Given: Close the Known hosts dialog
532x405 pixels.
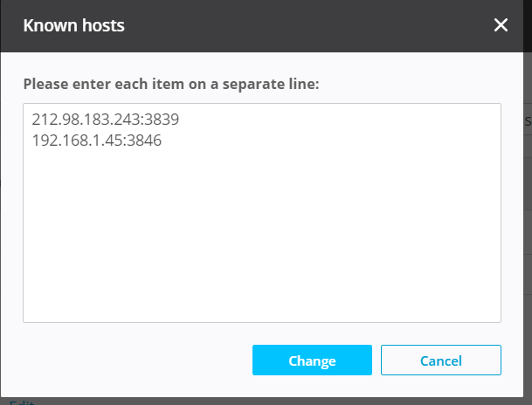Looking at the screenshot, I should click(x=501, y=25).
